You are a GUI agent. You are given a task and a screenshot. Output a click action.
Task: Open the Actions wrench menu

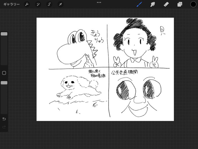[27, 4]
